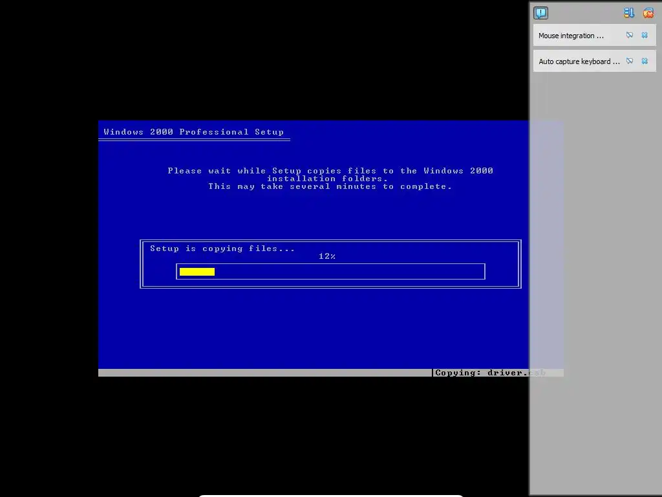The height and width of the screenshot is (497, 662).
Task: Click the "Setup is copying files..." label
Action: click(x=222, y=248)
